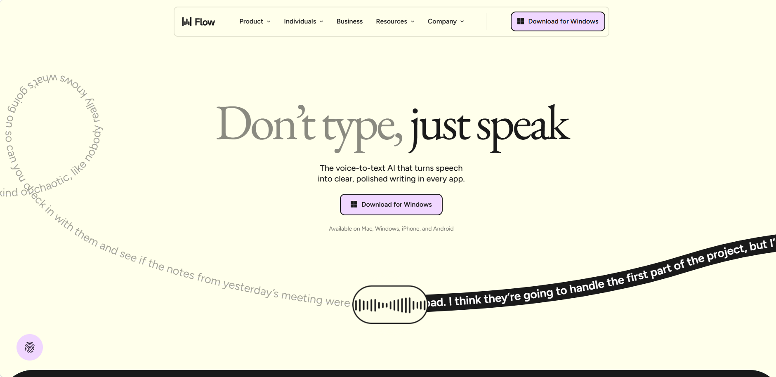Click the Flow logo in the navbar
This screenshot has width=776, height=377.
point(198,22)
